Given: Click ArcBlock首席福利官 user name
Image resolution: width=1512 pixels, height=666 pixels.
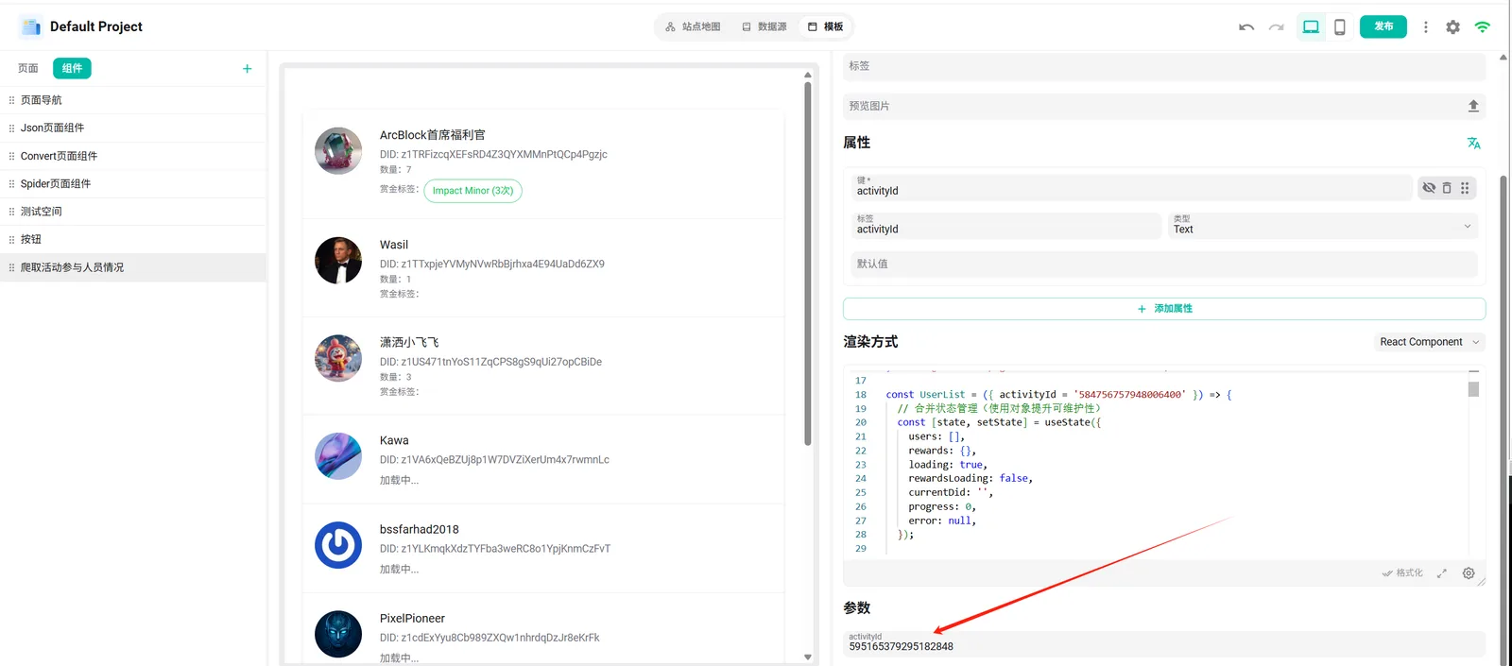Looking at the screenshot, I should 433,135.
